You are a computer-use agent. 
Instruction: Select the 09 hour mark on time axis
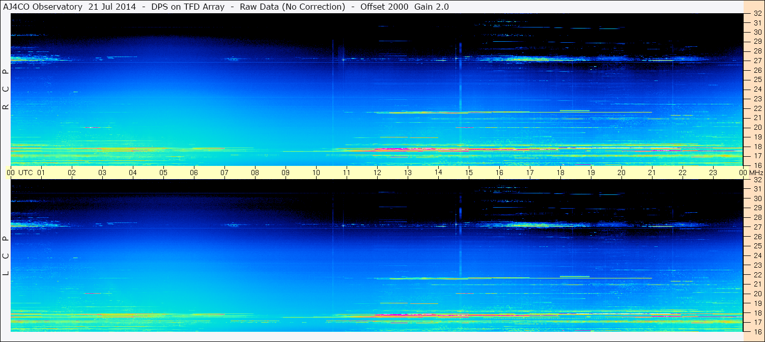pyautogui.click(x=286, y=173)
